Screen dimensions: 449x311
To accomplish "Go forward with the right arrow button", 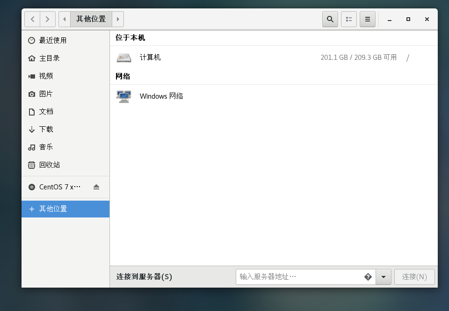I will pos(48,19).
